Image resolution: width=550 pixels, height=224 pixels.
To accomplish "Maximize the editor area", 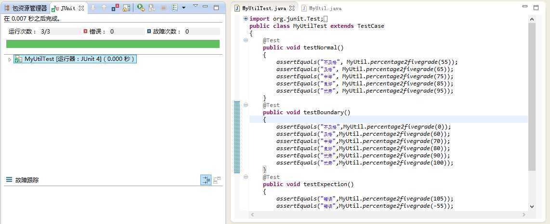I will click(536, 7).
